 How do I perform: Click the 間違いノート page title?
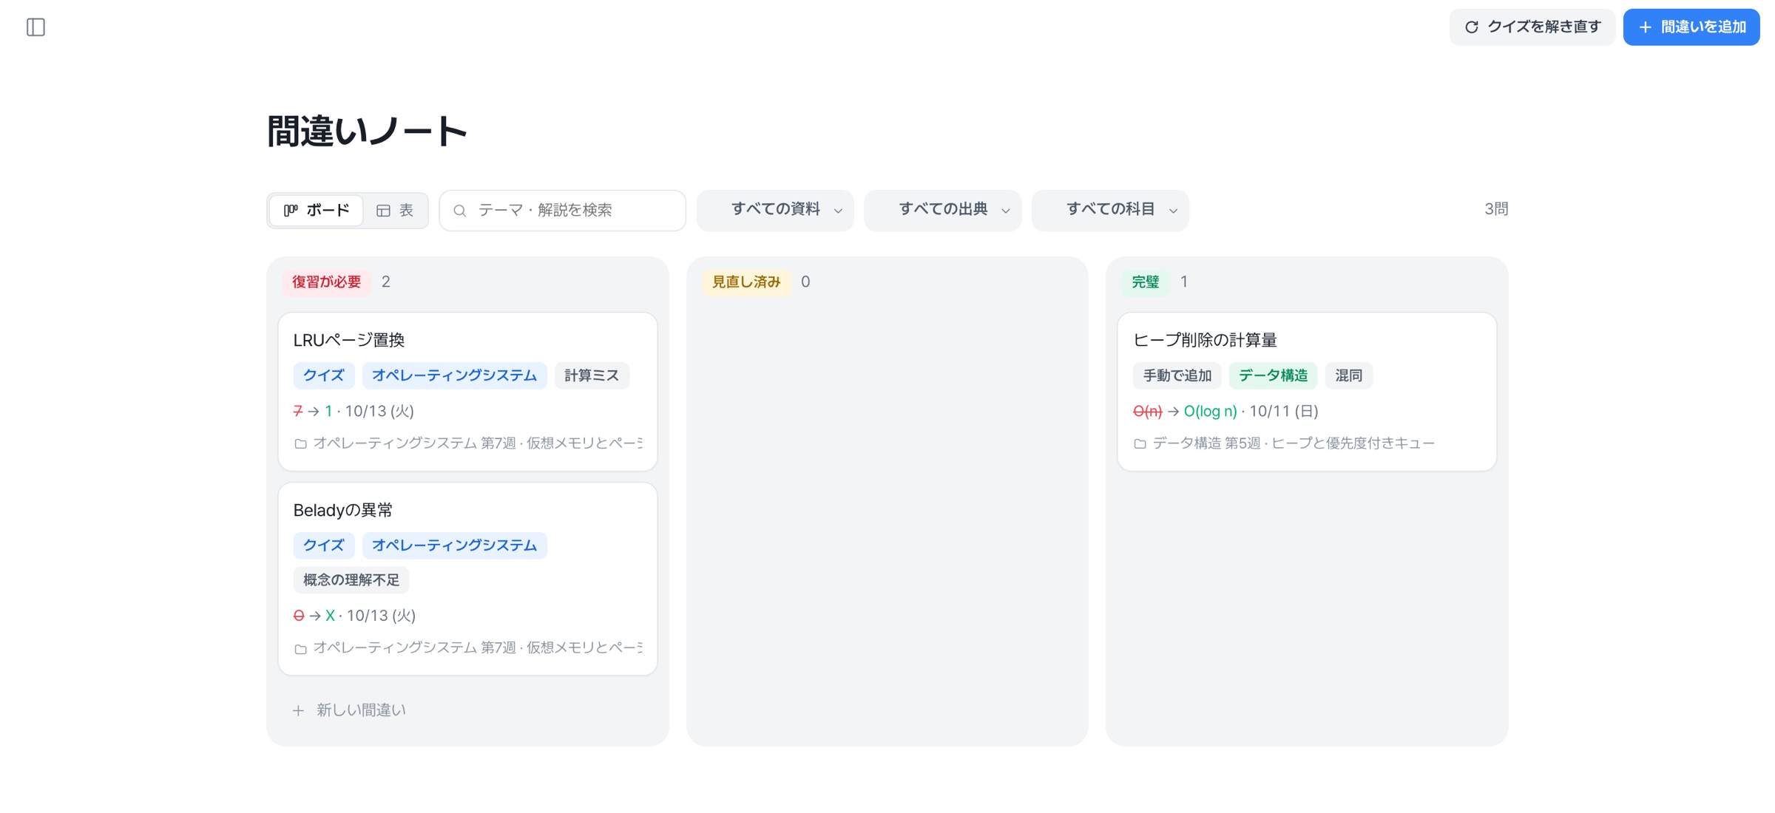(x=367, y=132)
